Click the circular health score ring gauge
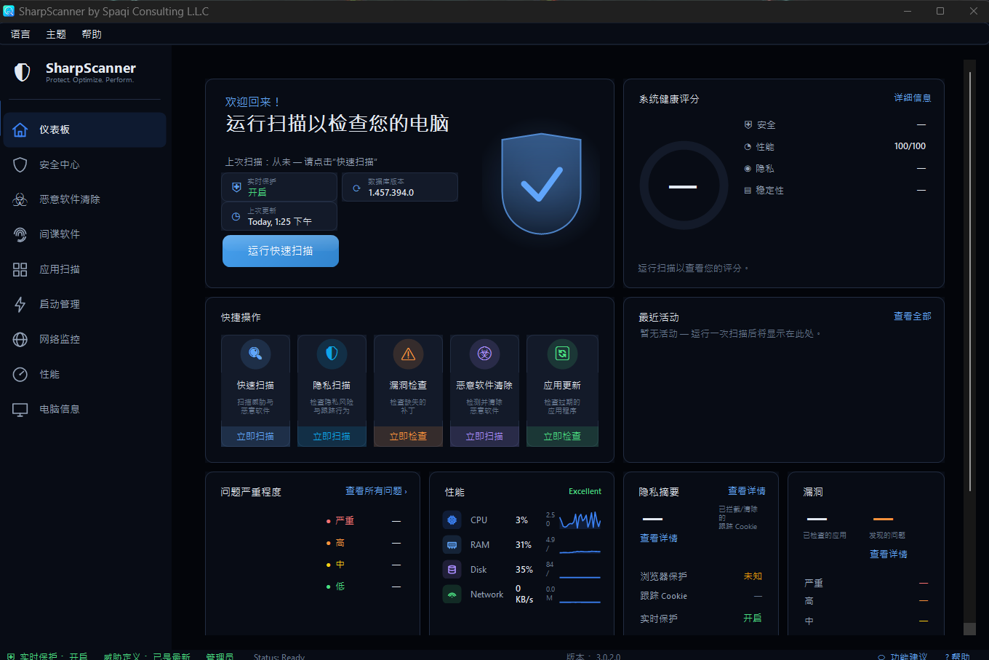Screen dimensions: 989x660 (684, 186)
